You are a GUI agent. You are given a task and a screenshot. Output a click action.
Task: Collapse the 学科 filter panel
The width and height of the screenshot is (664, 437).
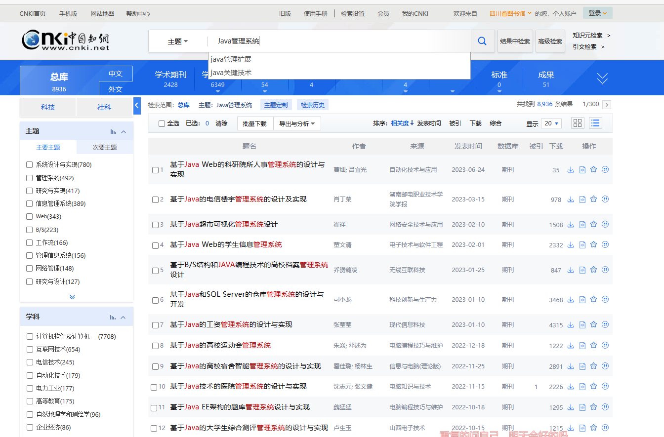[x=124, y=317]
